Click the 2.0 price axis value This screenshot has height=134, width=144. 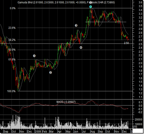click(x=140, y=63)
